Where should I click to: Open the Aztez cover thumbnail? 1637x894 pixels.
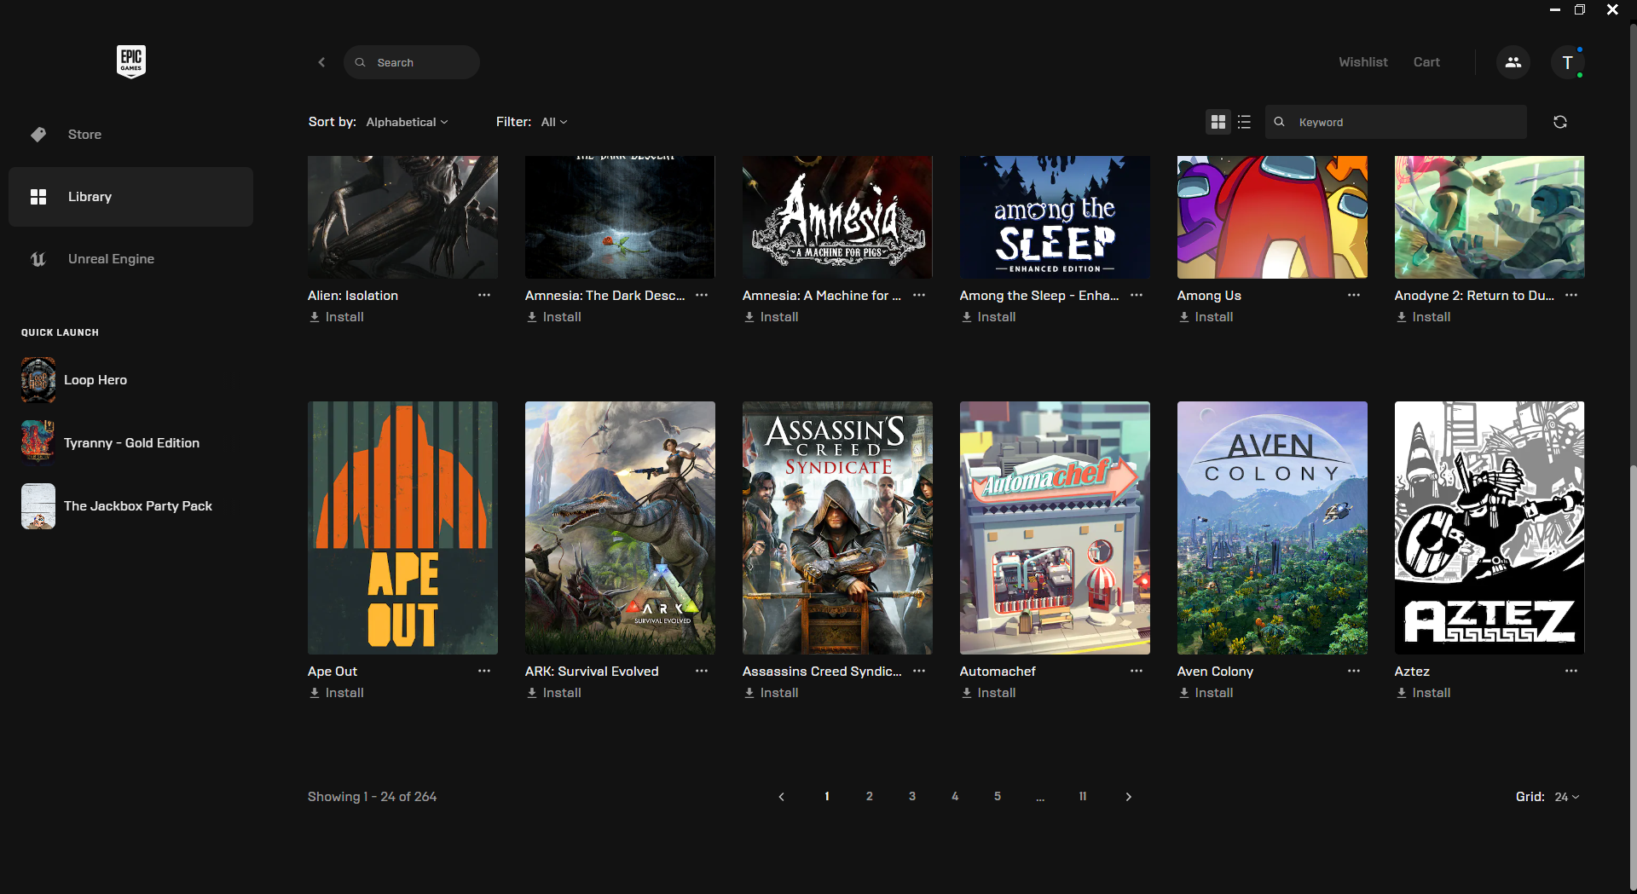[1489, 528]
